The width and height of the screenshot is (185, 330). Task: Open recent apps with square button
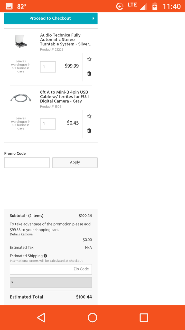[144, 318]
